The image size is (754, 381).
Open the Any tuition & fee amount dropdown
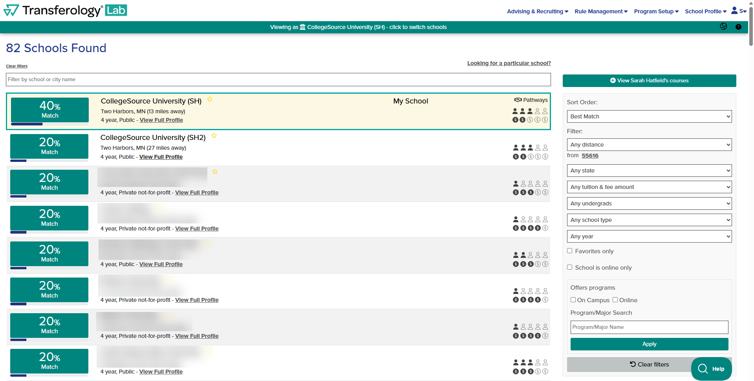(650, 187)
